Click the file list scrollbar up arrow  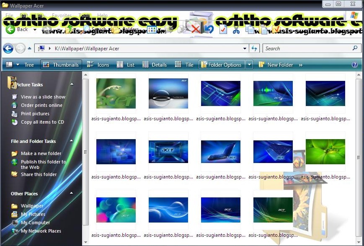359,75
